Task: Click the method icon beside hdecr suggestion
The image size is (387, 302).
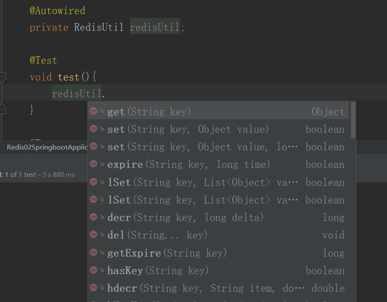Action: pos(93,288)
